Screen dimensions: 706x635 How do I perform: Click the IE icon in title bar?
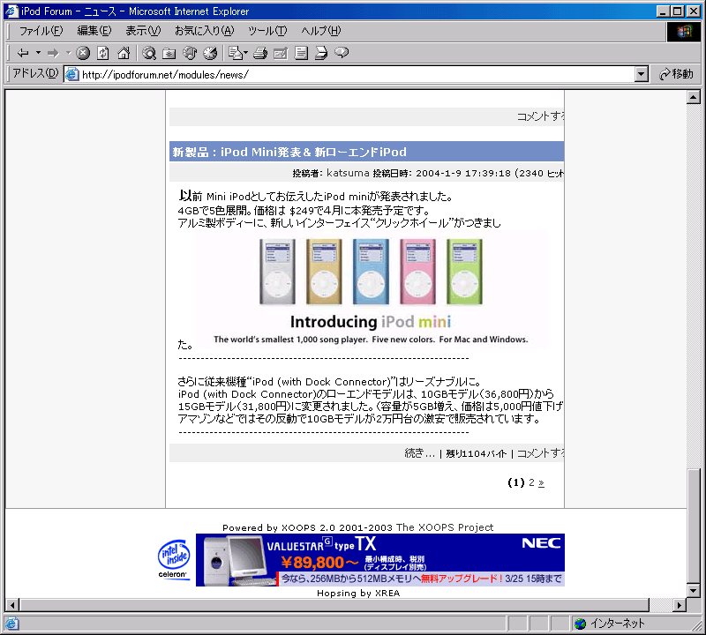11,11
